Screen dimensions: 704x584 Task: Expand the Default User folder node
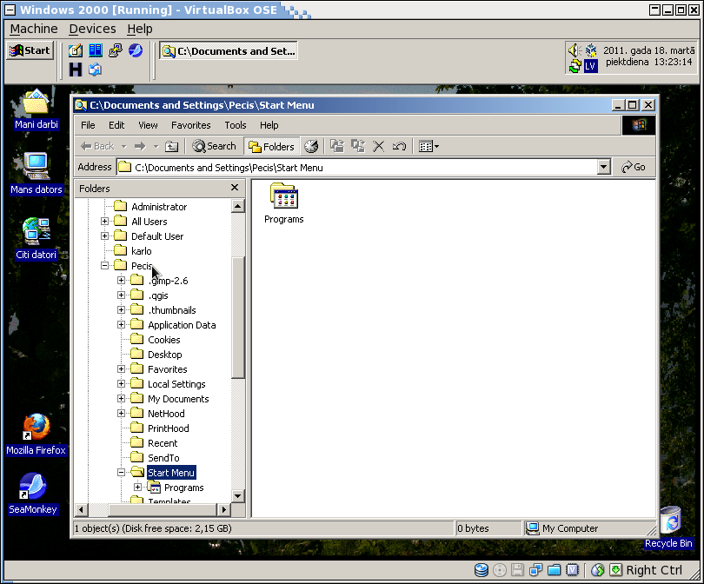coord(104,236)
